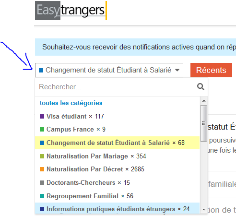The height and width of the screenshot is (216, 236).
Task: Click the search magnifier icon
Action: 201,87
